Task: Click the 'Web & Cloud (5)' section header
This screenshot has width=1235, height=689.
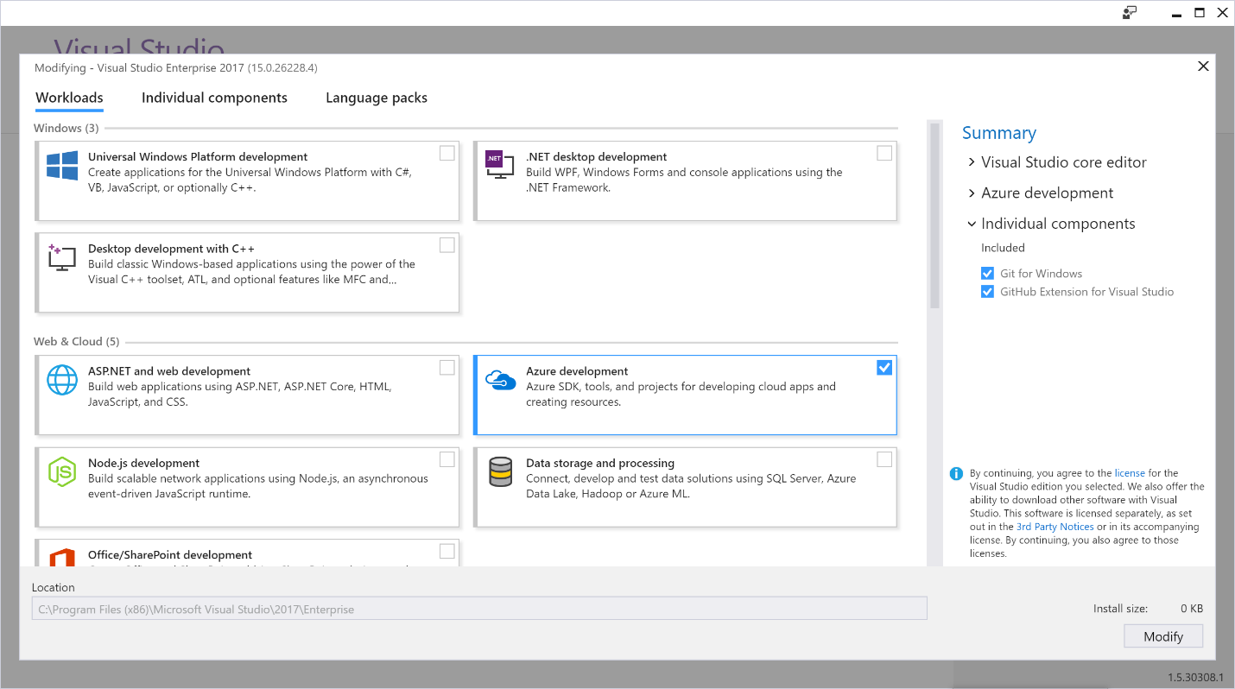Action: click(77, 341)
